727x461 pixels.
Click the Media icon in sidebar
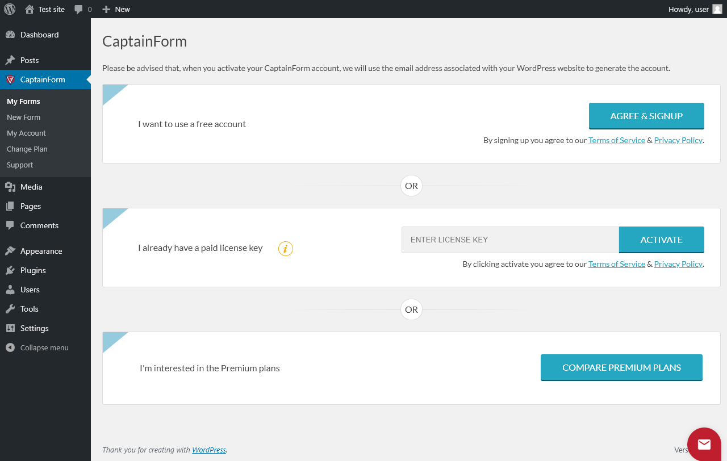10,187
